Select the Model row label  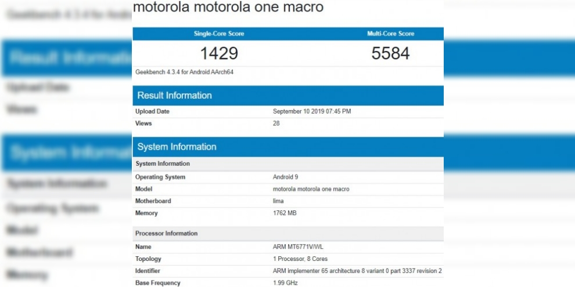(144, 189)
